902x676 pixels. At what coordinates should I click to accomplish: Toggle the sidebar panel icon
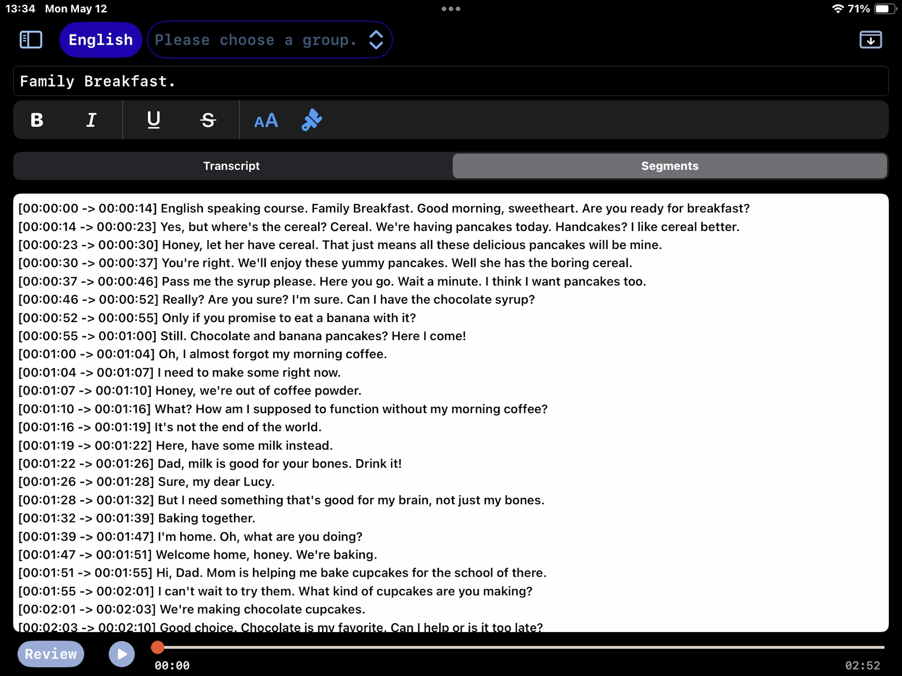(31, 40)
